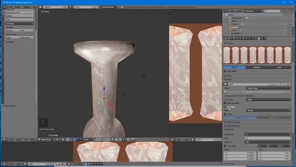This screenshot has height=167, width=296.
Task: Click the Delete button in tool shelf
Action: coord(20,16)
